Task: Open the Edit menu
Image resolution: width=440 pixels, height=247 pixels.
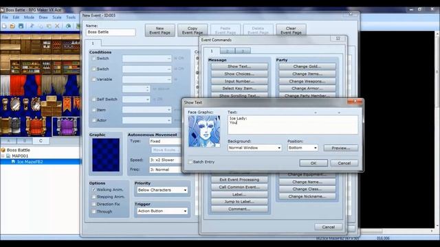Action: [x=16, y=17]
